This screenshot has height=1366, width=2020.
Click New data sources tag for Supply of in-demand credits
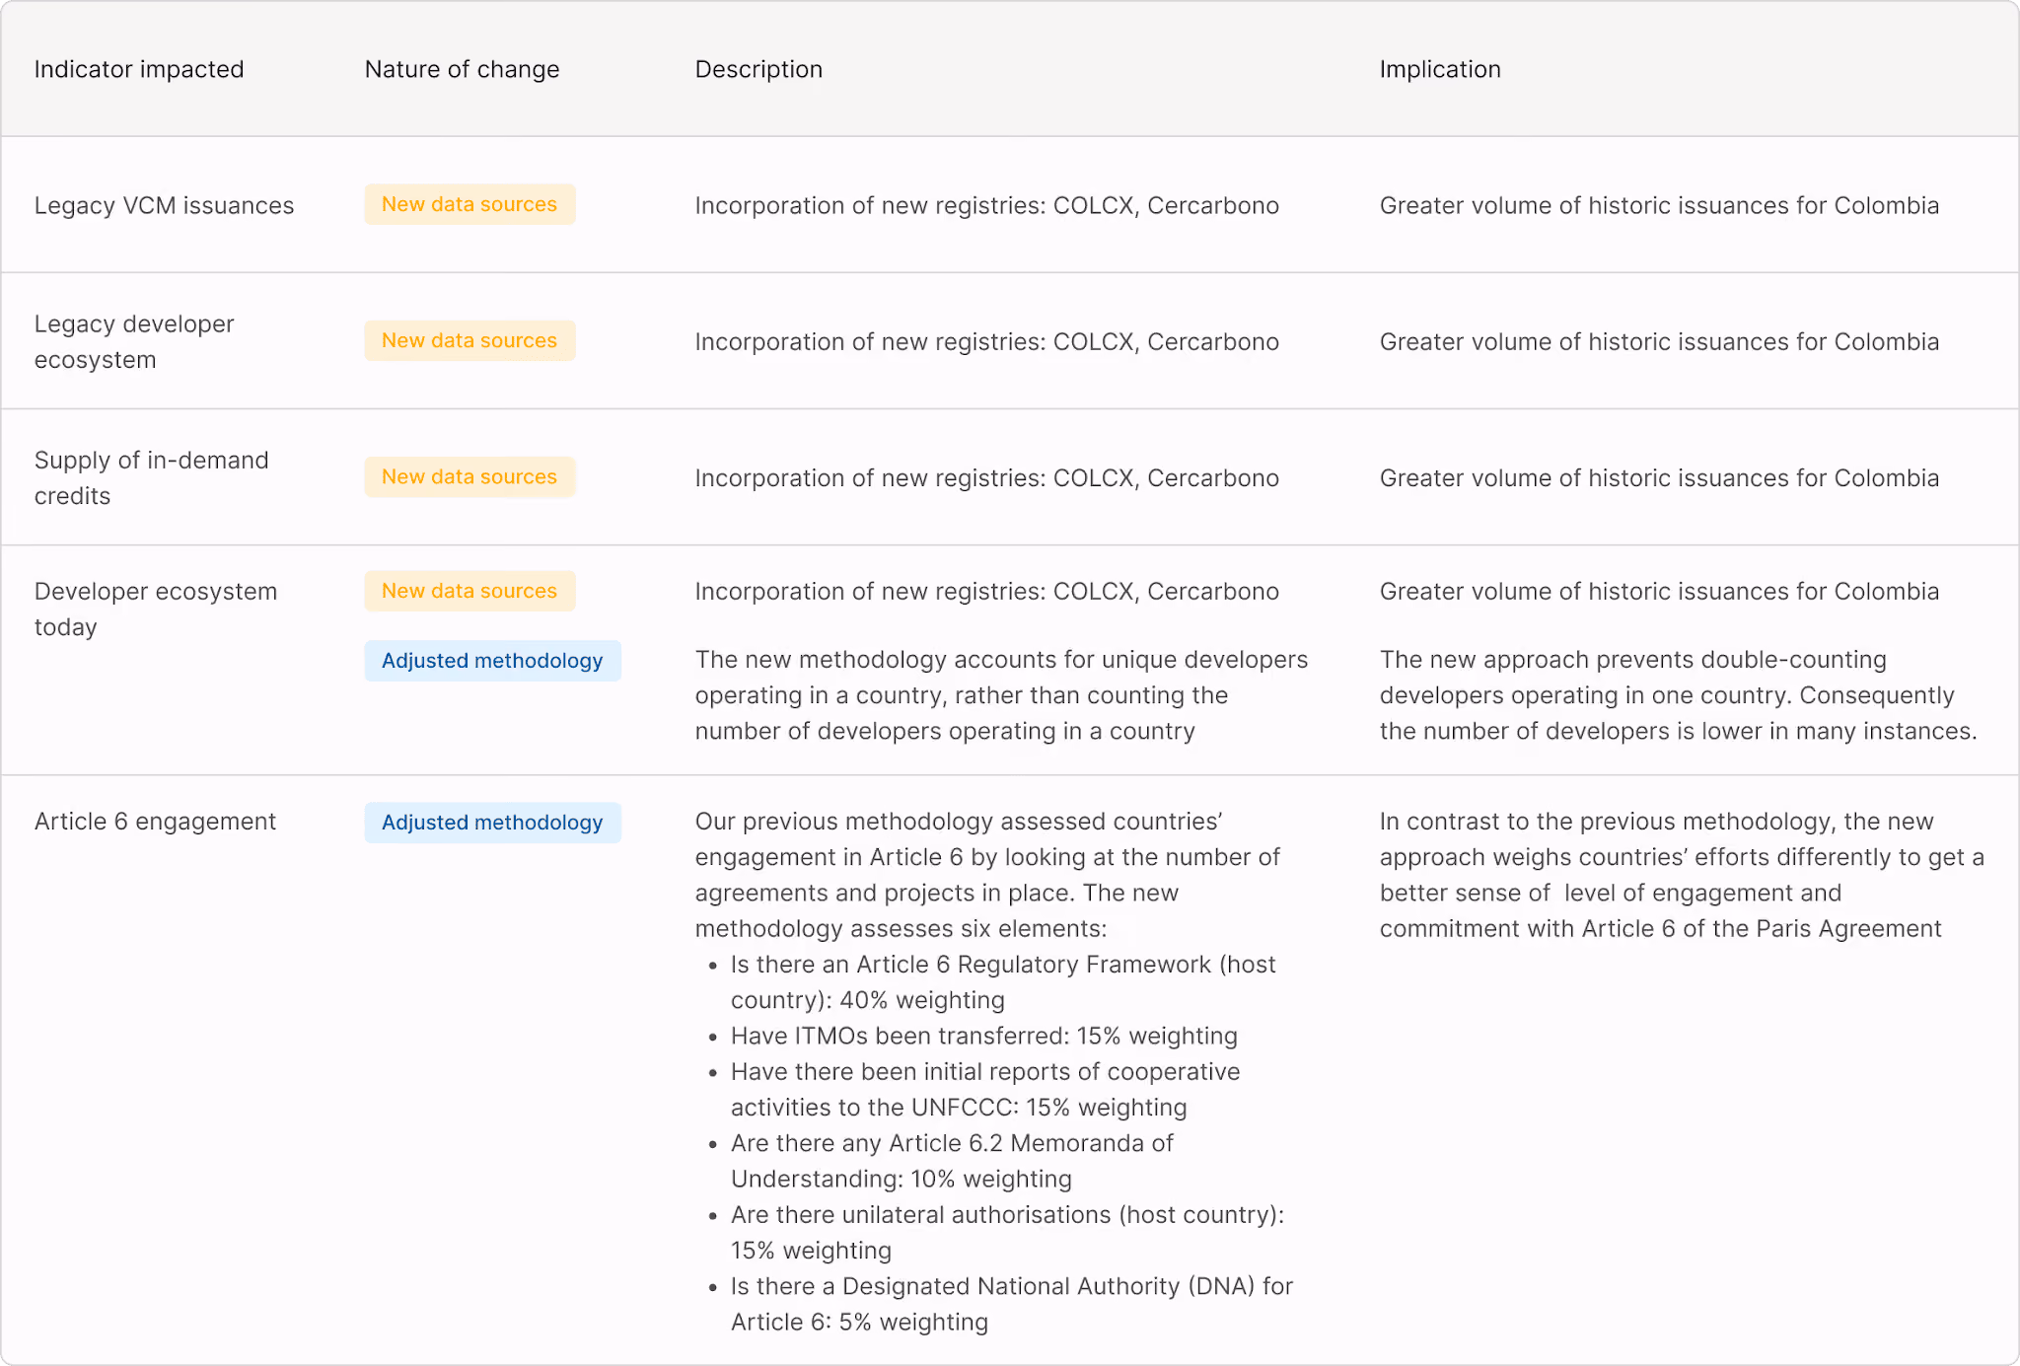469,476
